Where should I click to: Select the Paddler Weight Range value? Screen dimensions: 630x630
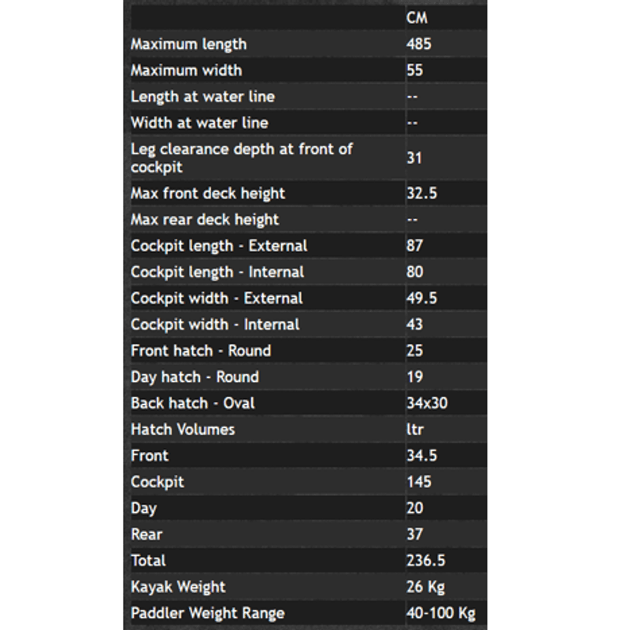(x=441, y=613)
